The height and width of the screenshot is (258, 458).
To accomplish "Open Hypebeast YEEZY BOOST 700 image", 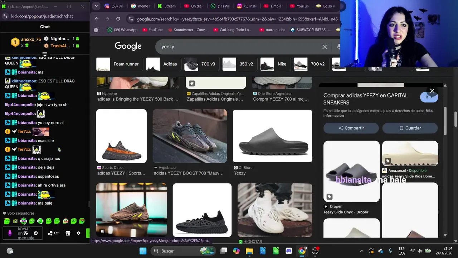I will pos(190,136).
